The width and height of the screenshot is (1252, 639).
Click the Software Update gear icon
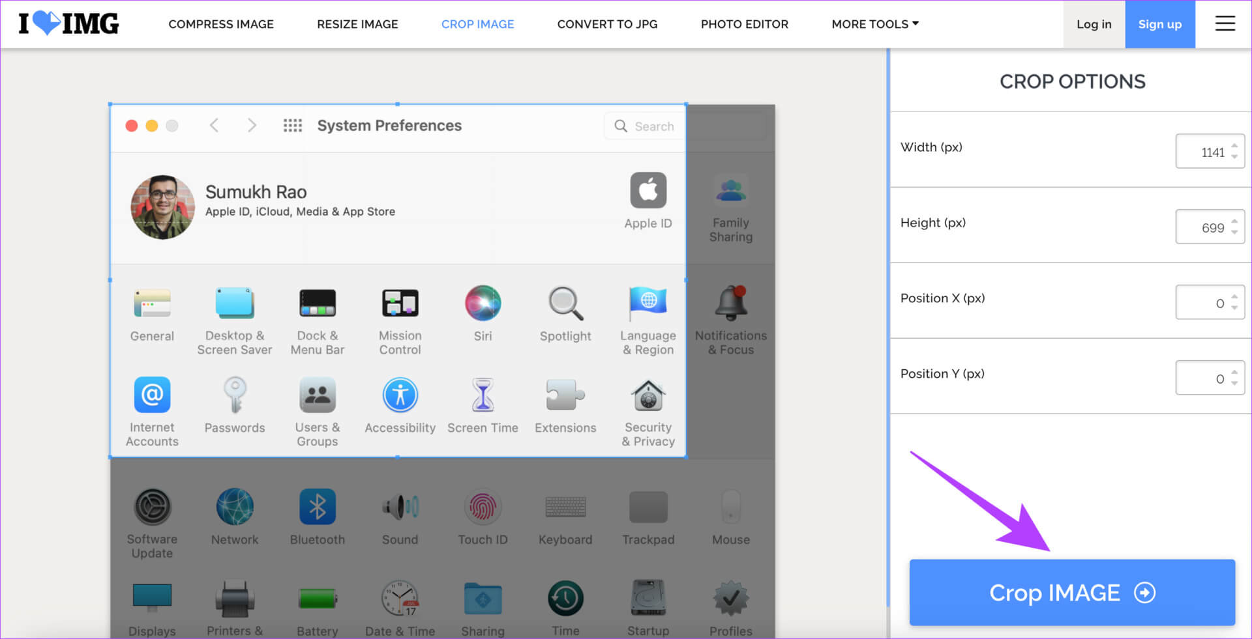152,507
